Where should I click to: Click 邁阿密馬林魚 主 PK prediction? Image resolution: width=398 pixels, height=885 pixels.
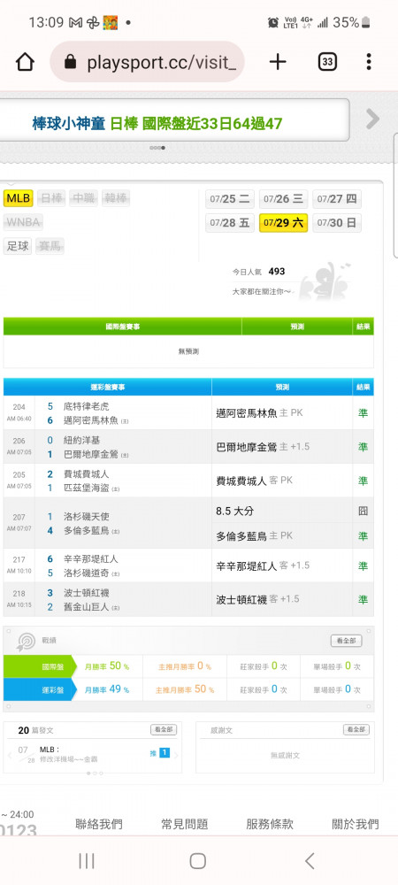coord(259,413)
